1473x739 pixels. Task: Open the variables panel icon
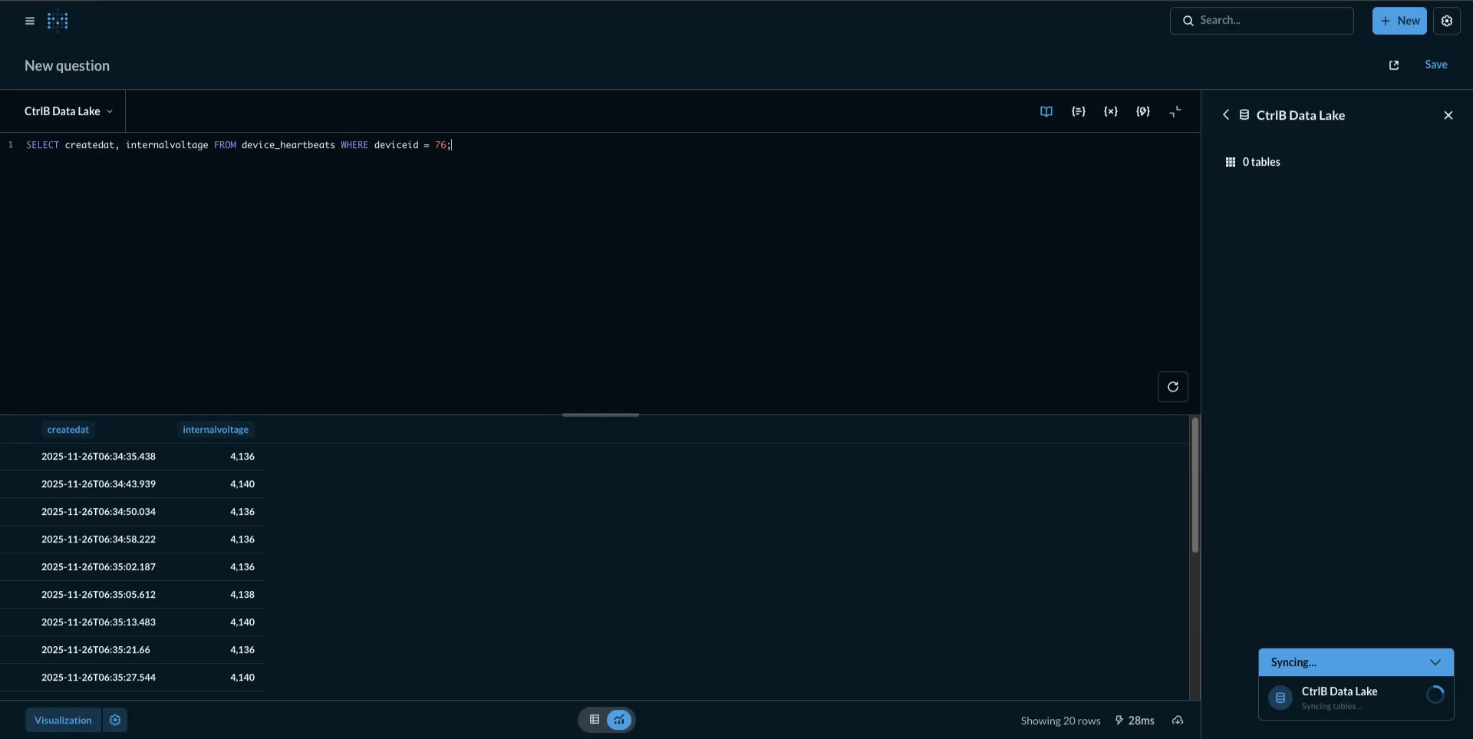tap(1111, 111)
